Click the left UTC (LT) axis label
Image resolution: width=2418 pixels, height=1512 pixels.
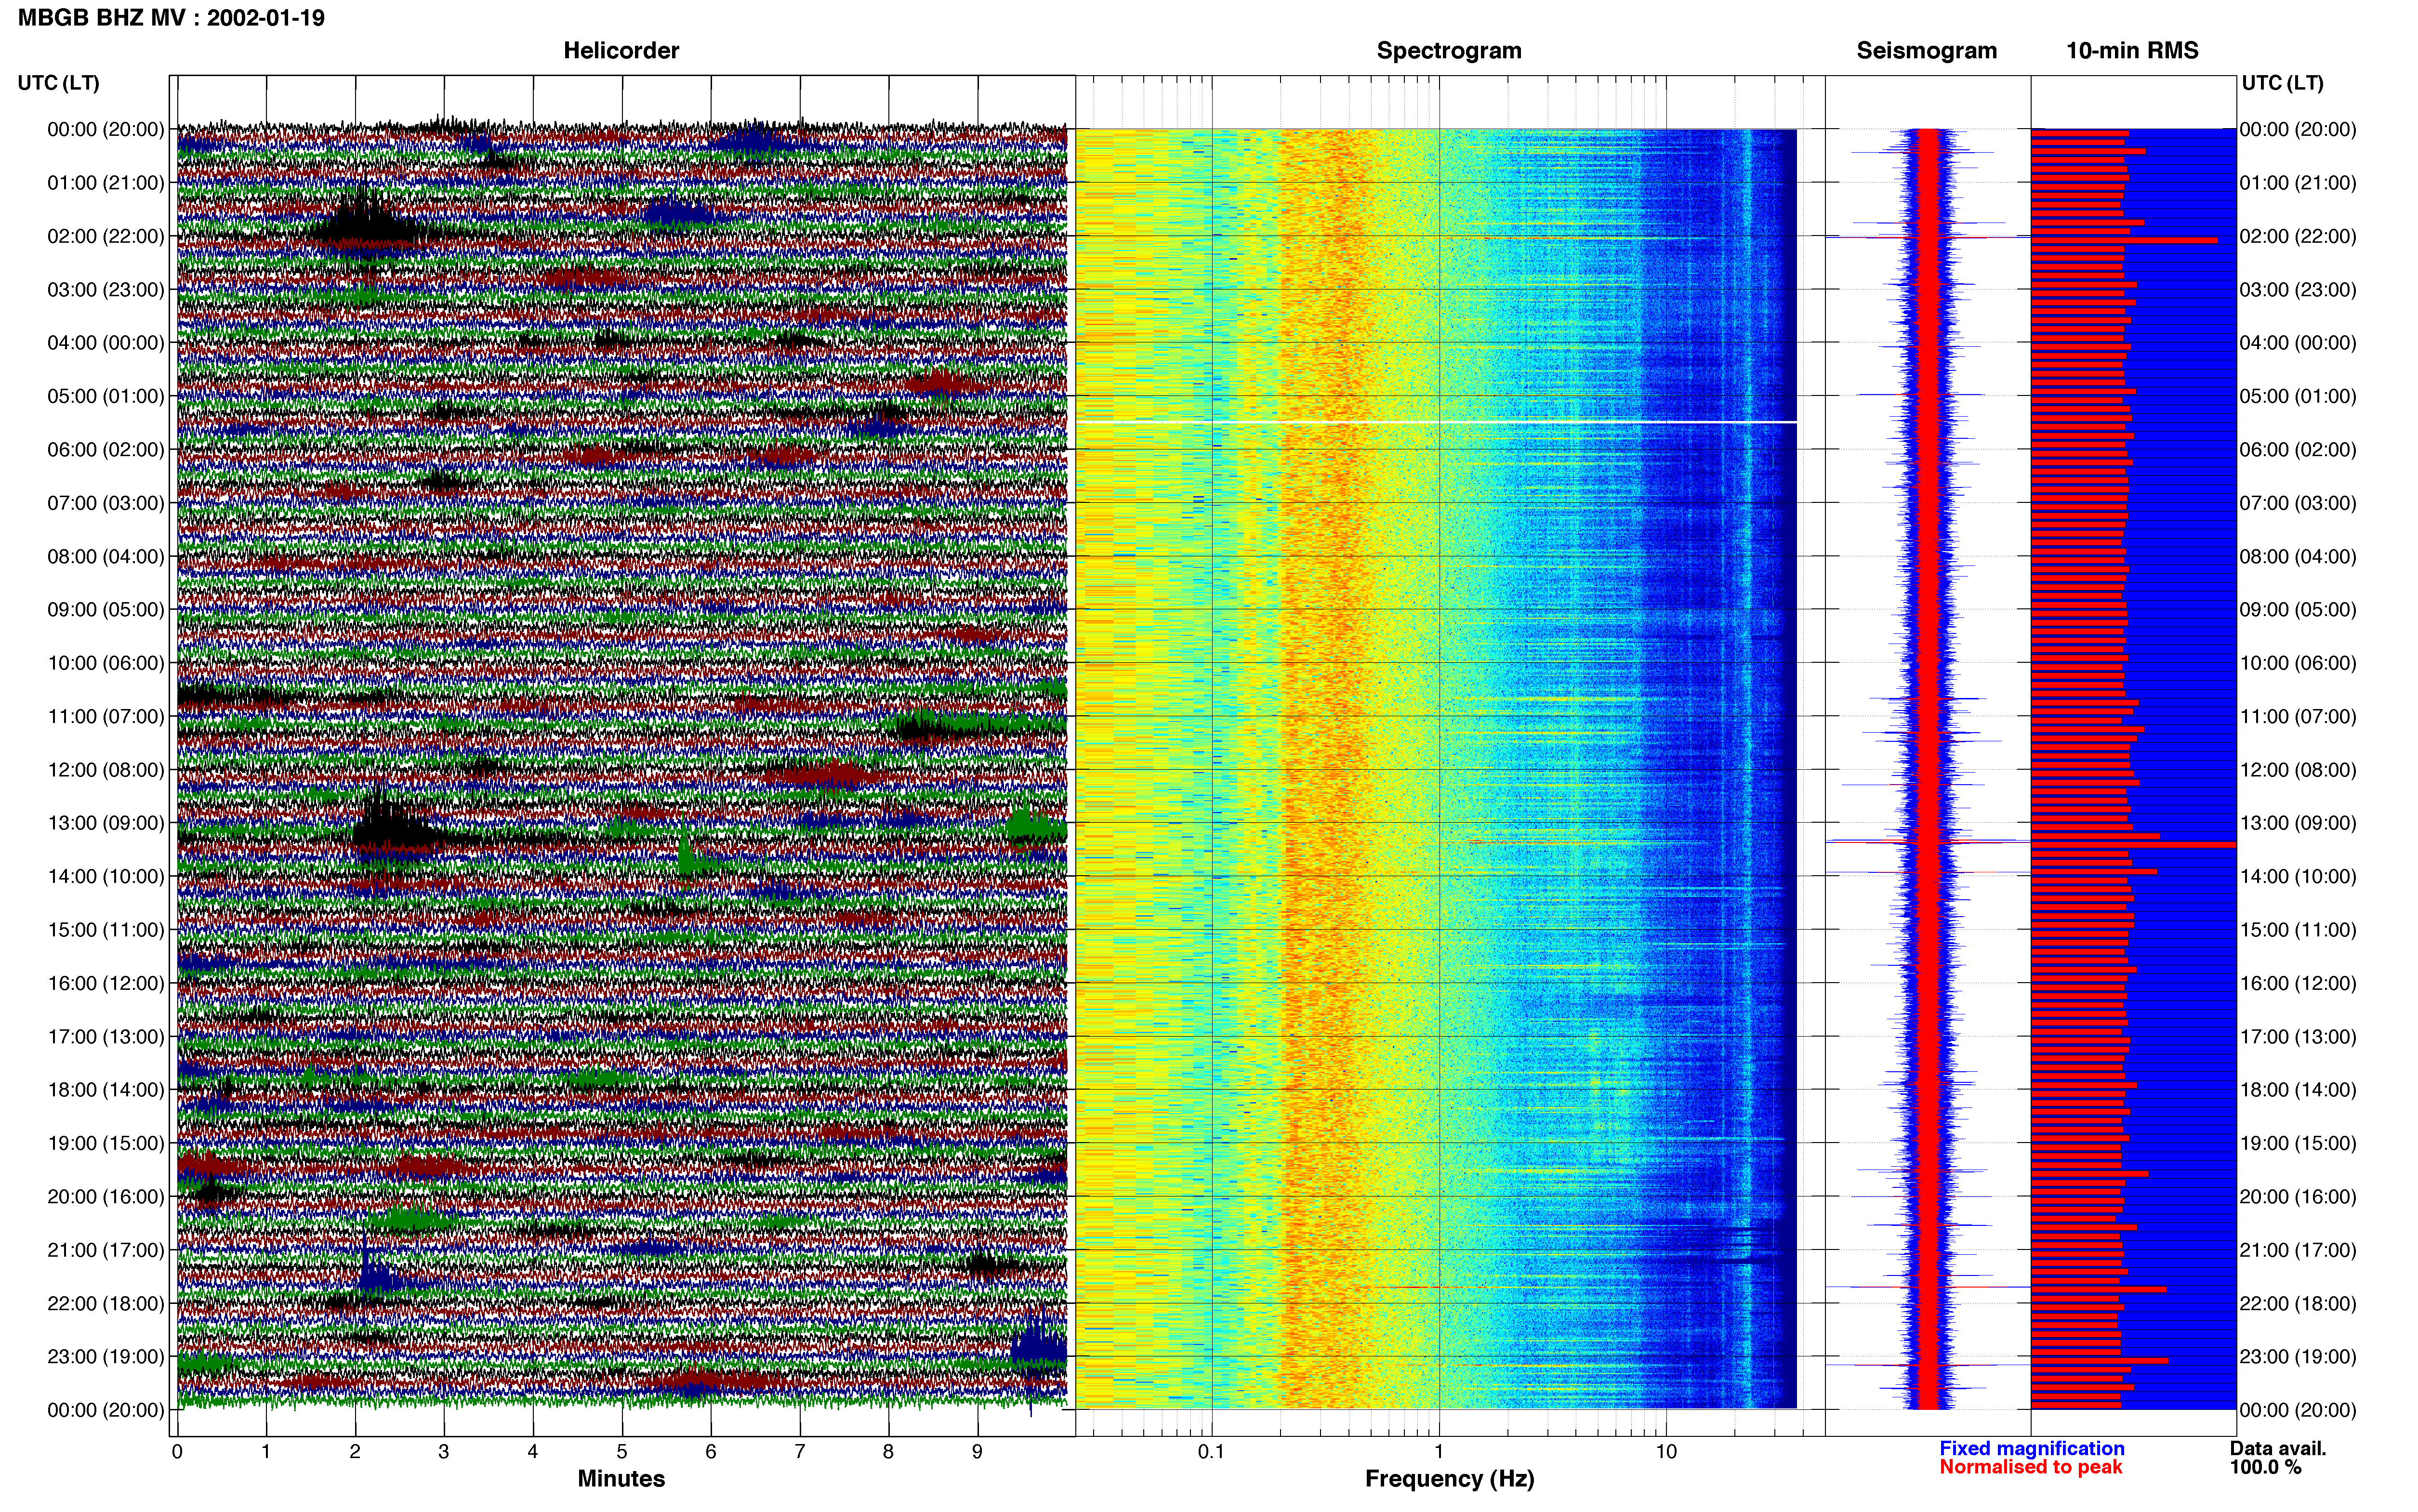58,83
